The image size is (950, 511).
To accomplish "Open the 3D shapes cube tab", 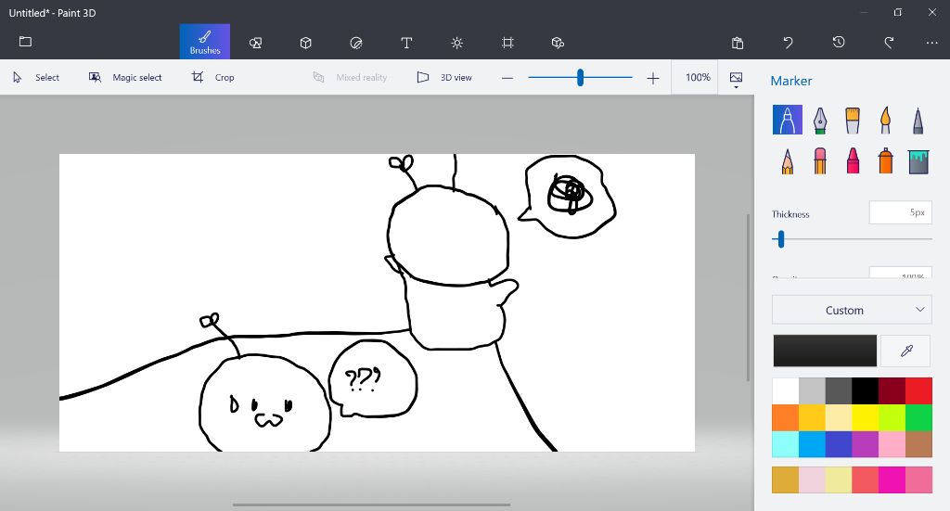I will click(306, 43).
